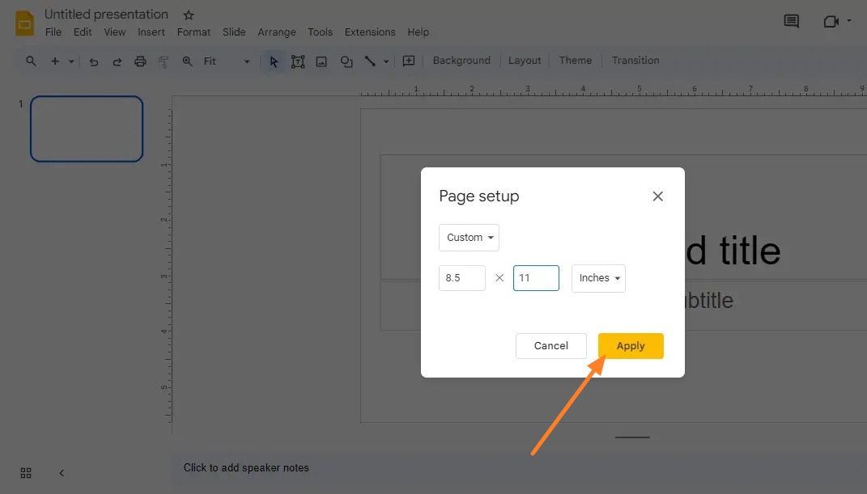Select the Text box tool
The image size is (867, 494).
(x=298, y=61)
